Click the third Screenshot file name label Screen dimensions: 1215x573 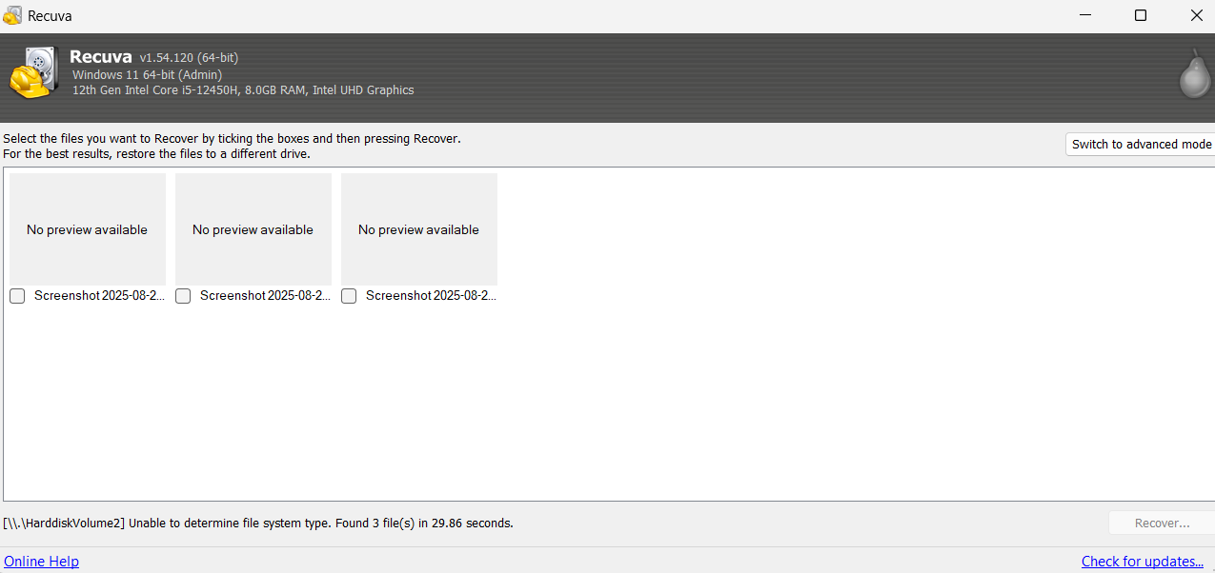click(x=431, y=296)
